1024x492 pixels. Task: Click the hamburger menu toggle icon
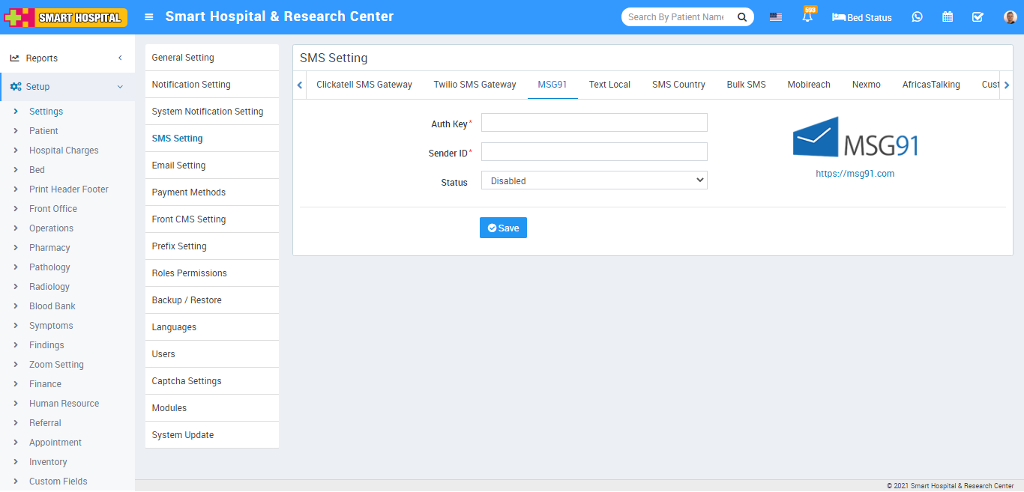pyautogui.click(x=149, y=16)
